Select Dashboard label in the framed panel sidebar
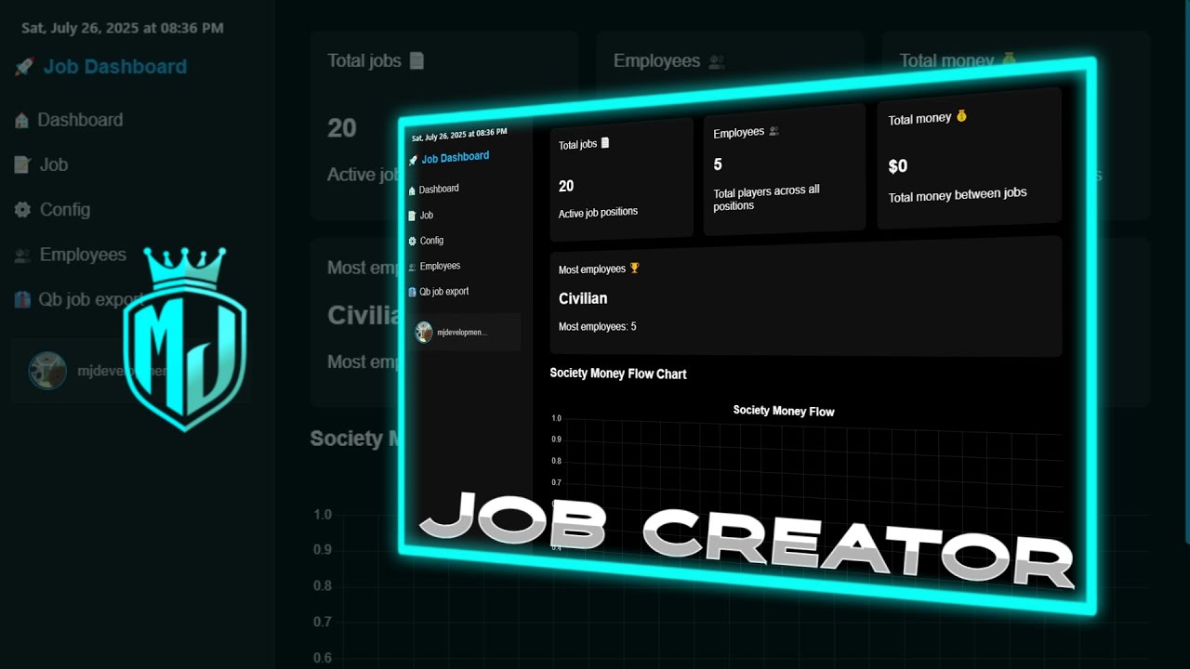Screen dimensions: 1190x669 (x=439, y=189)
